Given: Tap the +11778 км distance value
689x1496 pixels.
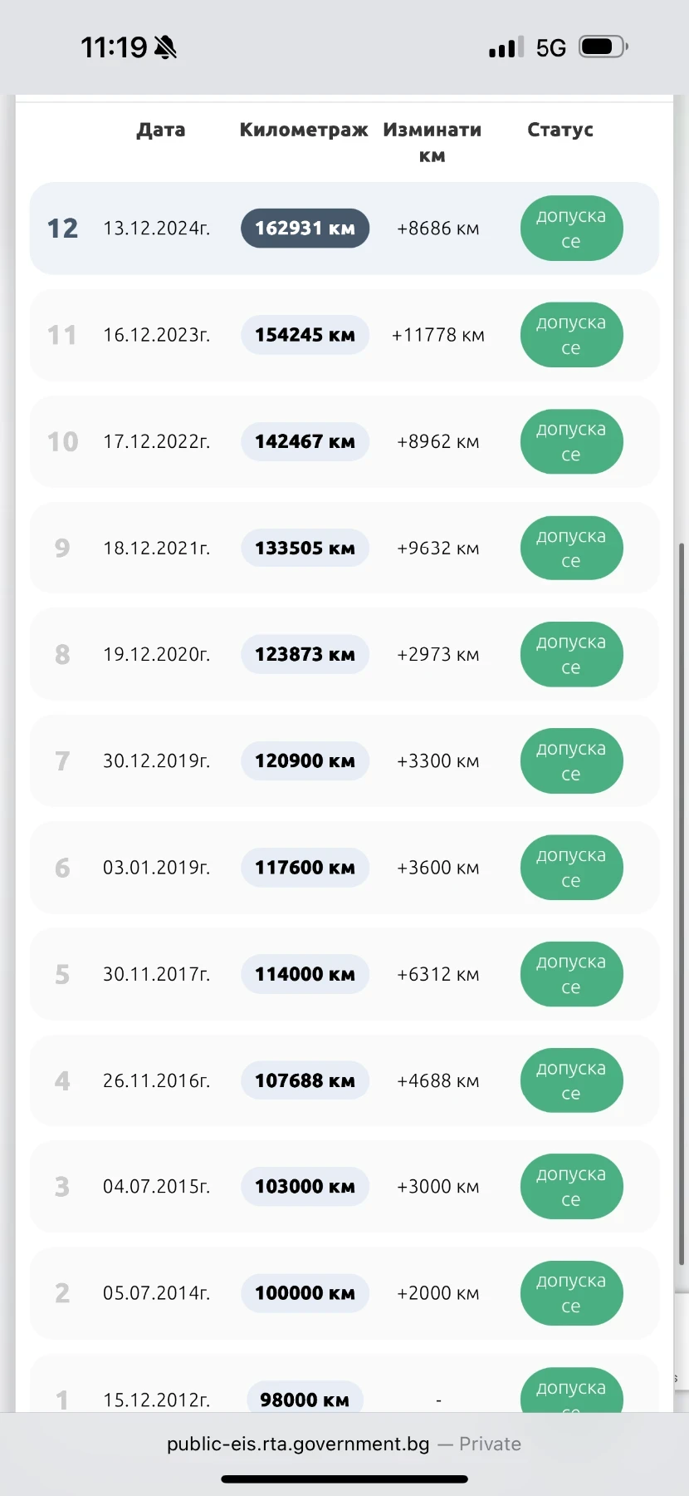Looking at the screenshot, I should [438, 335].
